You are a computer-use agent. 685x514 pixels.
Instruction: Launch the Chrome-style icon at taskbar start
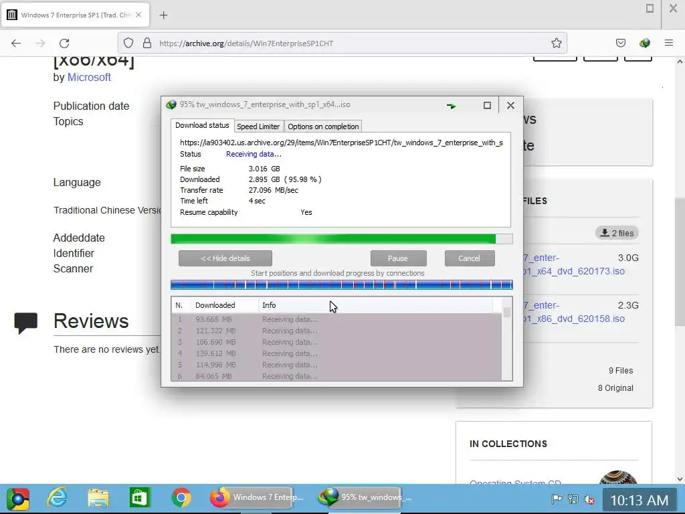[18, 498]
